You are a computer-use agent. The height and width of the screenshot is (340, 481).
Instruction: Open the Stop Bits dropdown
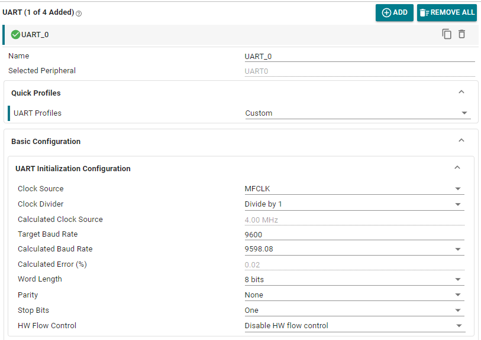(354, 310)
